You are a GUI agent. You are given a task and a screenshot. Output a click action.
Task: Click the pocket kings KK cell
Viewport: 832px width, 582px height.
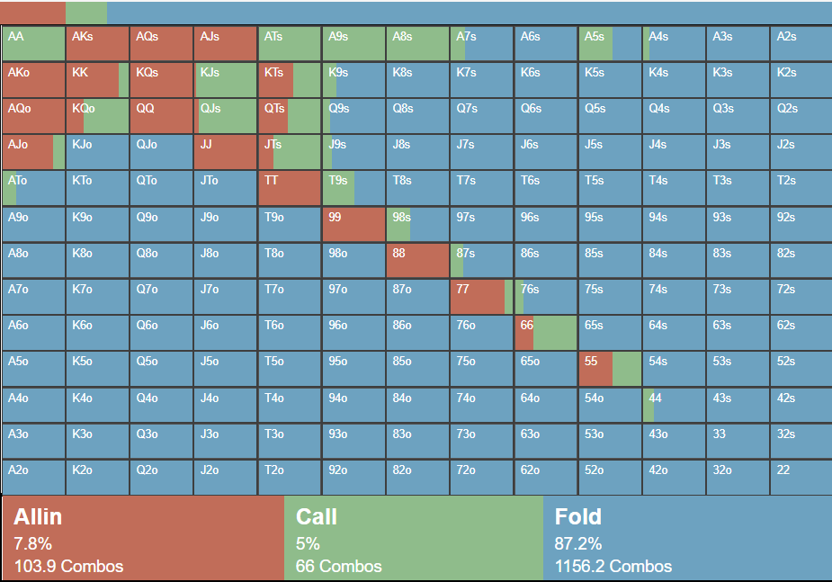[x=97, y=80]
